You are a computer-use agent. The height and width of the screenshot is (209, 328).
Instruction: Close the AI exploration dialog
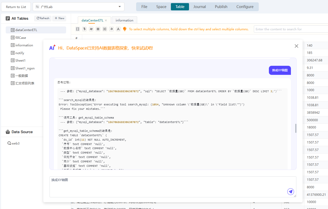(296, 46)
